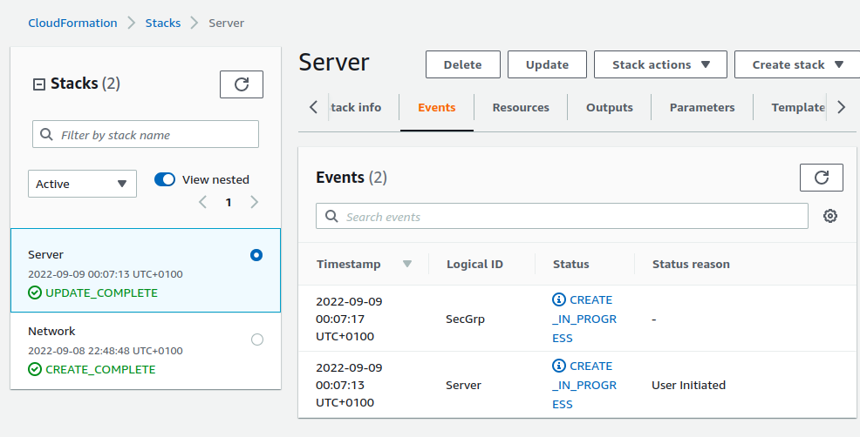This screenshot has height=437, width=860.
Task: Open Stacks breadcrumb link
Action: pyautogui.click(x=163, y=23)
